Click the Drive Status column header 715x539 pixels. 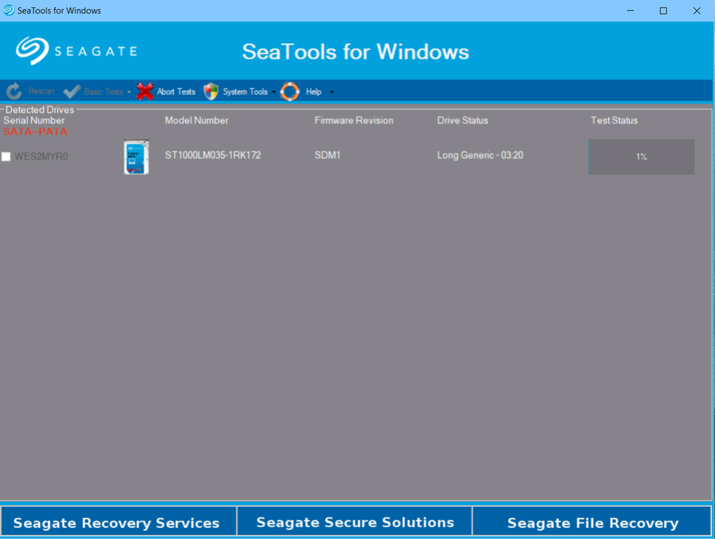[462, 120]
